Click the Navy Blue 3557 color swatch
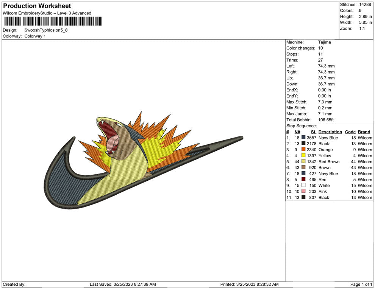 (303, 138)
